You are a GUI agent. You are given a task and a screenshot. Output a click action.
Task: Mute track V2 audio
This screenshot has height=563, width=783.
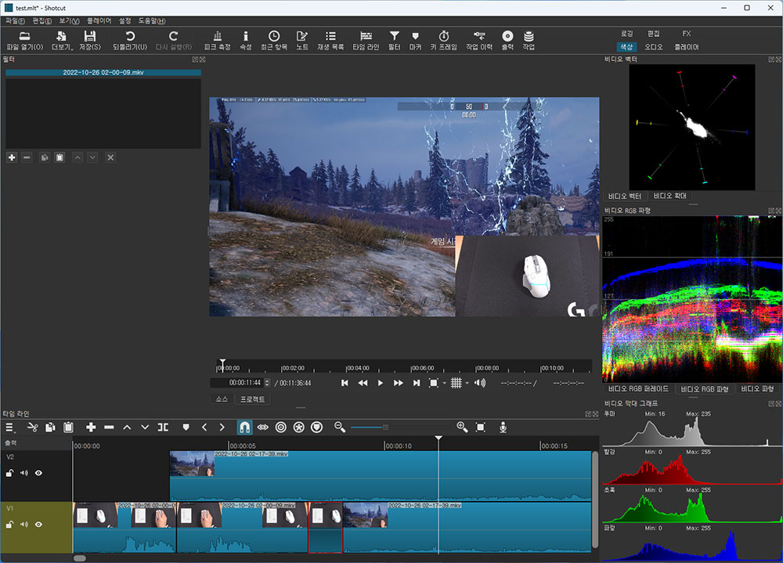[x=24, y=473]
